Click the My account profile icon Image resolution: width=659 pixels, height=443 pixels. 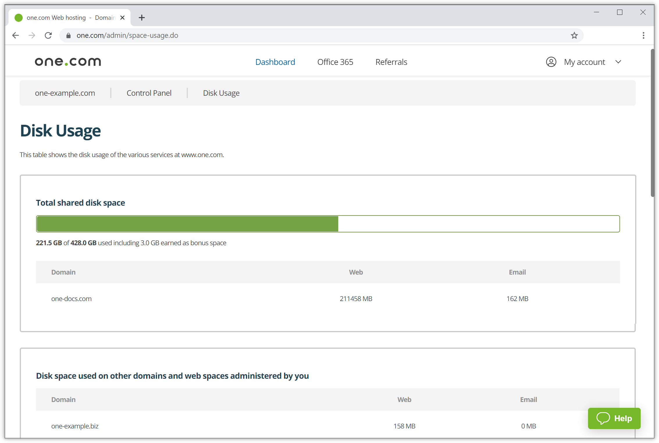(551, 62)
